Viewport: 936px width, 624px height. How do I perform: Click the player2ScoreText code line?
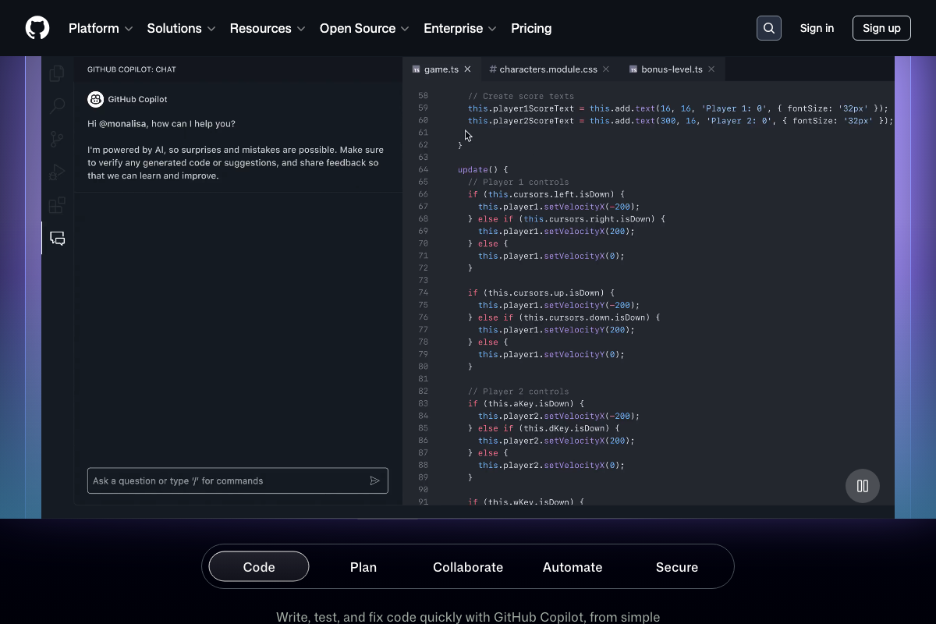point(680,121)
